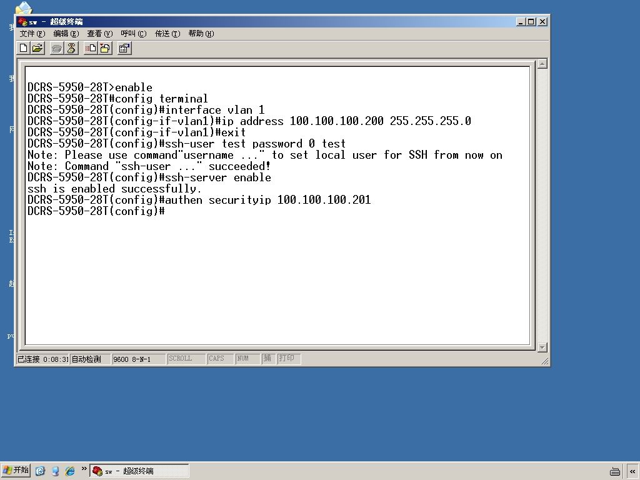Open an existing session with the folder icon
The image size is (640, 480).
click(x=37, y=49)
